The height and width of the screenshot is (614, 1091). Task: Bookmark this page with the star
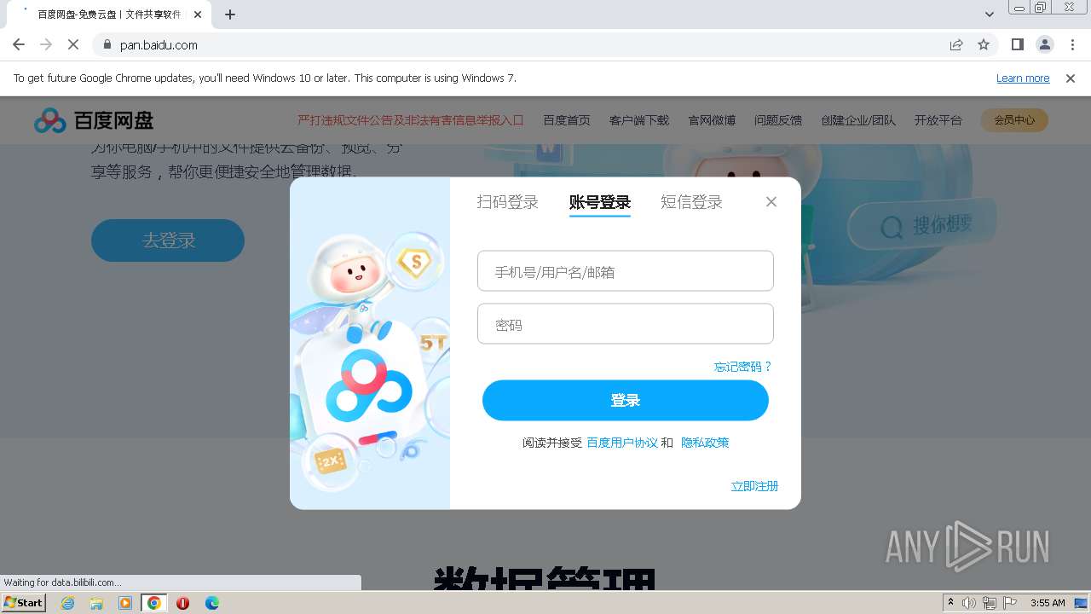(984, 44)
